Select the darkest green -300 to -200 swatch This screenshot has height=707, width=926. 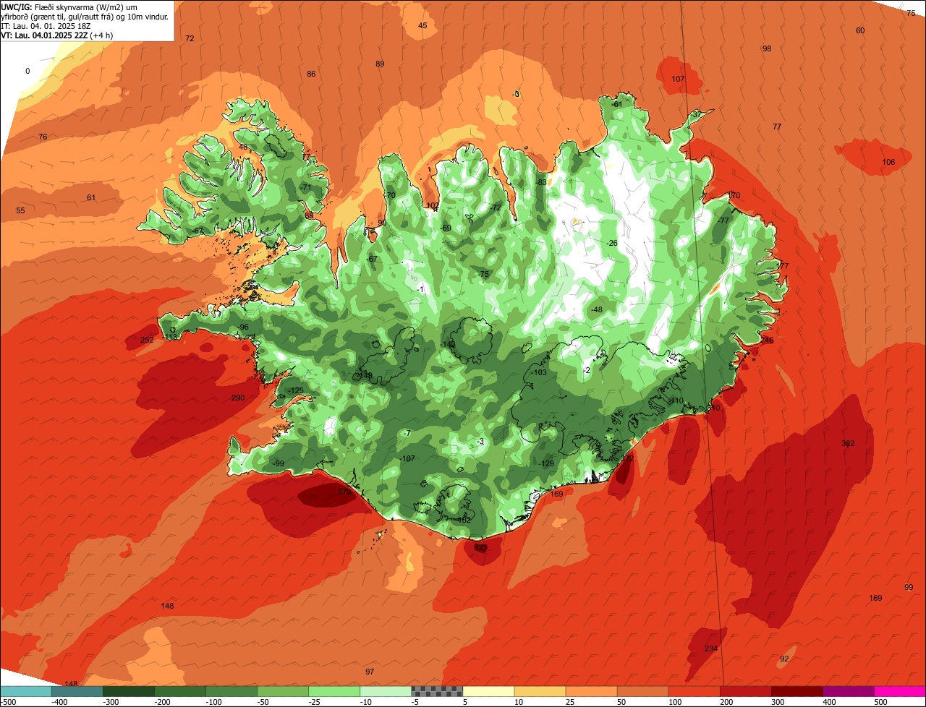coord(128,691)
